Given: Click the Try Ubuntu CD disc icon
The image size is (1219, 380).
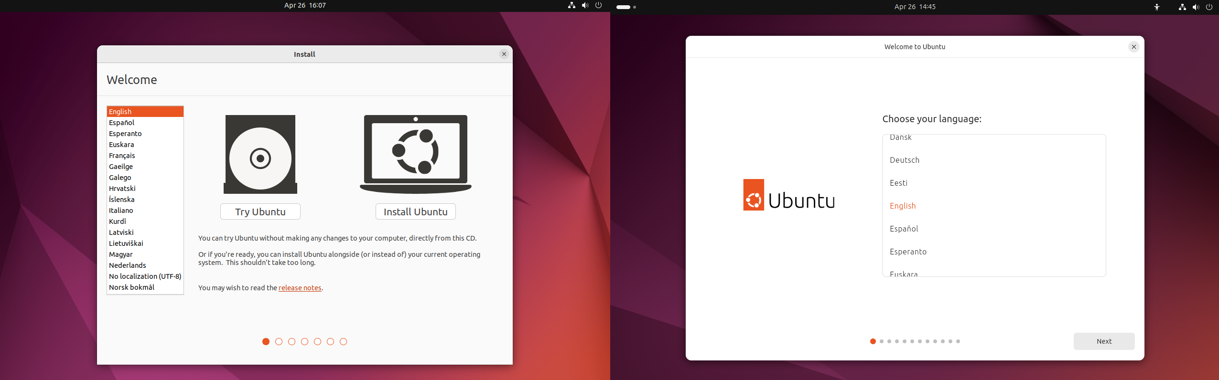Looking at the screenshot, I should [260, 154].
